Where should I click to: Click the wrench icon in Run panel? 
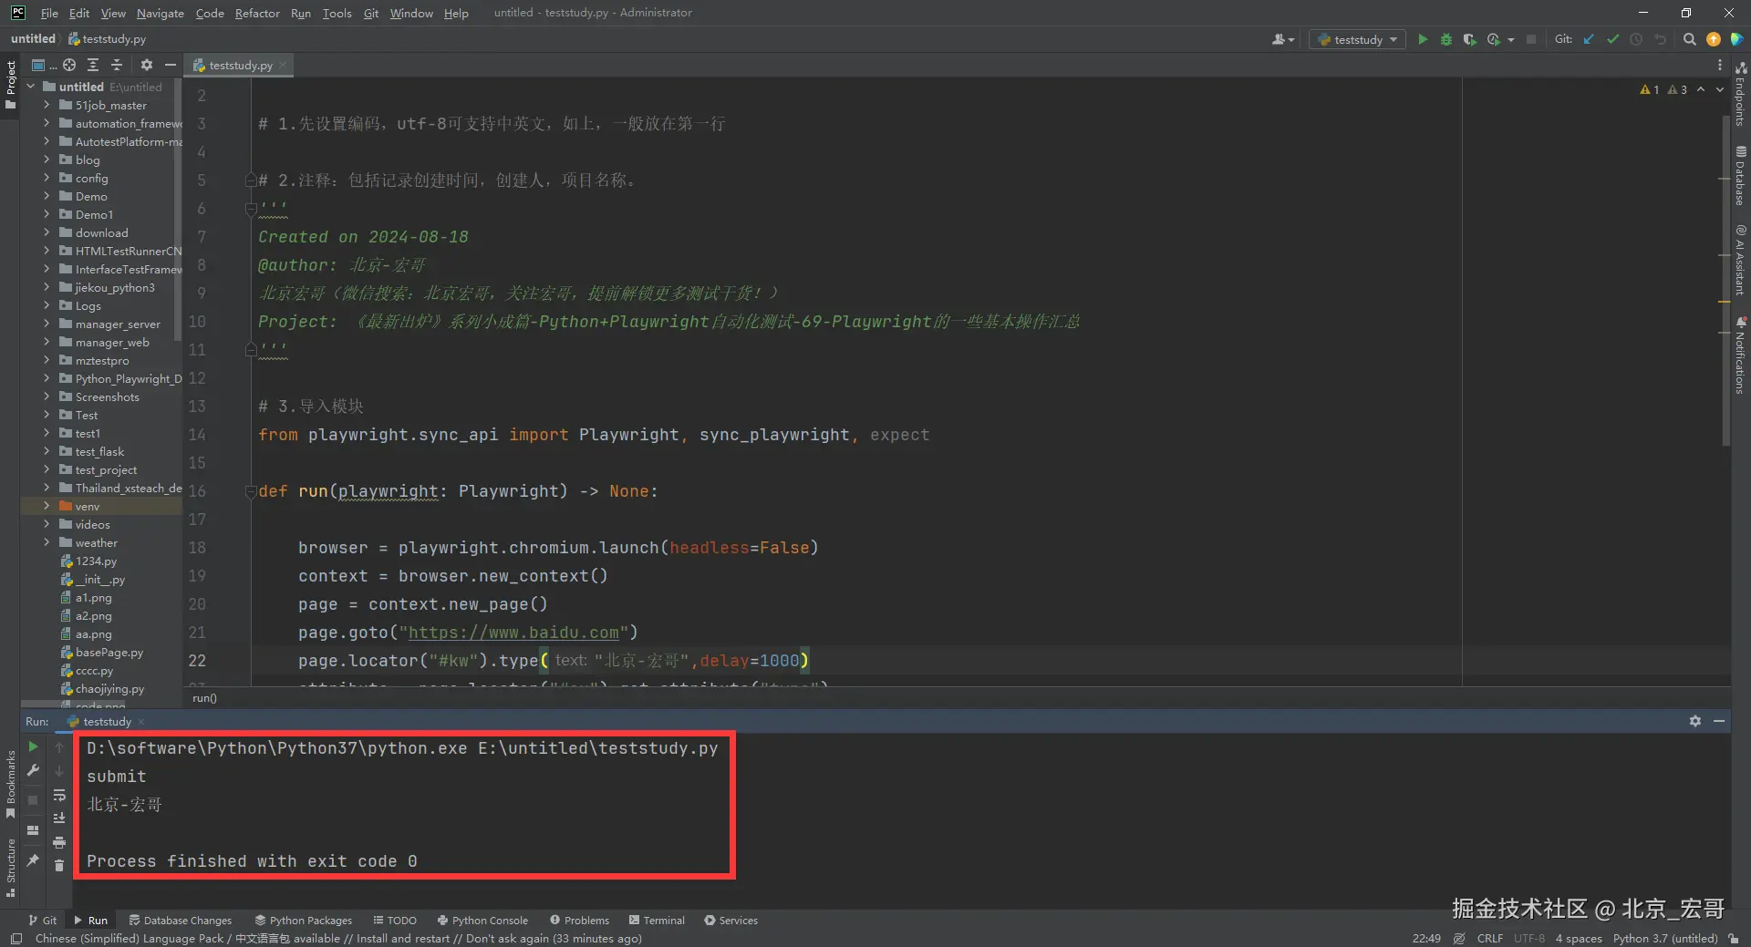(x=33, y=770)
